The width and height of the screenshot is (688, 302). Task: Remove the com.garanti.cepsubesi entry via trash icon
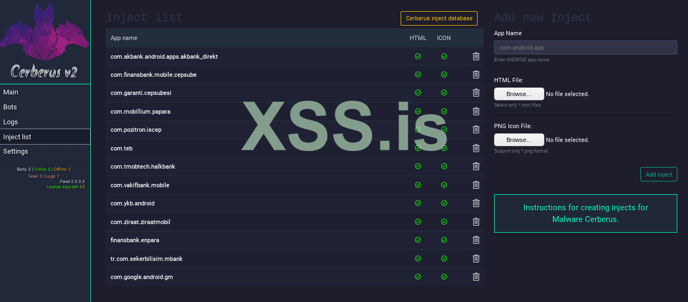coord(476,93)
